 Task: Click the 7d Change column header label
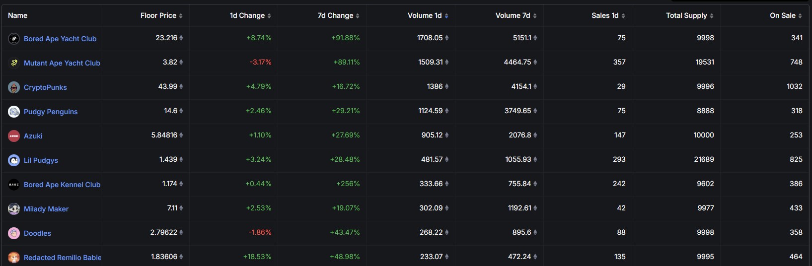[x=336, y=15]
